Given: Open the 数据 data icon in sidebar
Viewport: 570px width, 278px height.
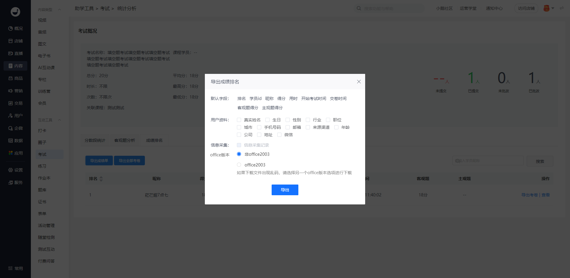Looking at the screenshot, I should tap(11, 141).
